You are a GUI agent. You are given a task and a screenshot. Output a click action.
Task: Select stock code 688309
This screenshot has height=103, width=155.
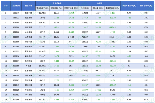coord(16,75)
